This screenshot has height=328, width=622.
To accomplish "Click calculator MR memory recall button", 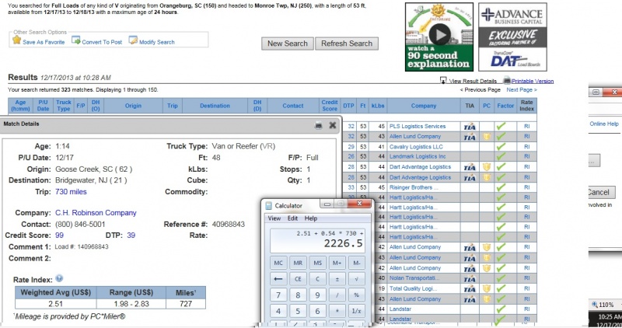I will 298,263.
